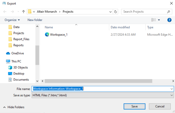Select Altair Monarch in the address path
The image size is (175, 113).
[47, 12]
